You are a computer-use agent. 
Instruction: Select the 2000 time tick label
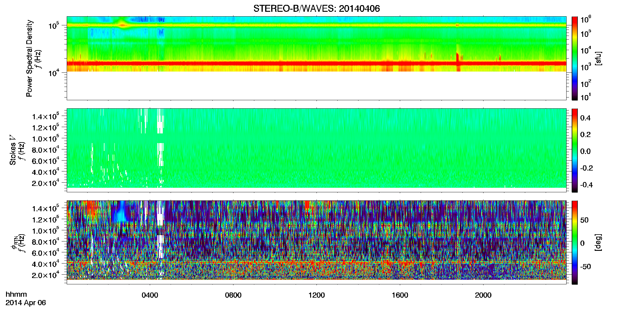click(483, 295)
